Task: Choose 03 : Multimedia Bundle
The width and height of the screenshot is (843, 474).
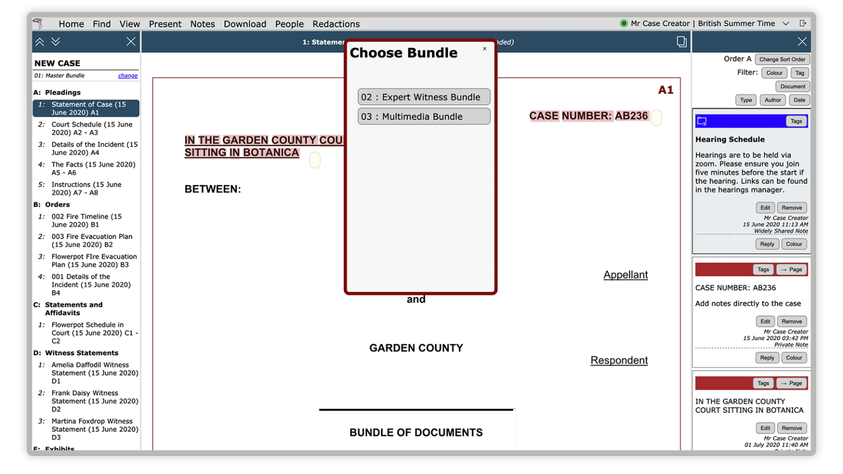Action: pyautogui.click(x=424, y=116)
